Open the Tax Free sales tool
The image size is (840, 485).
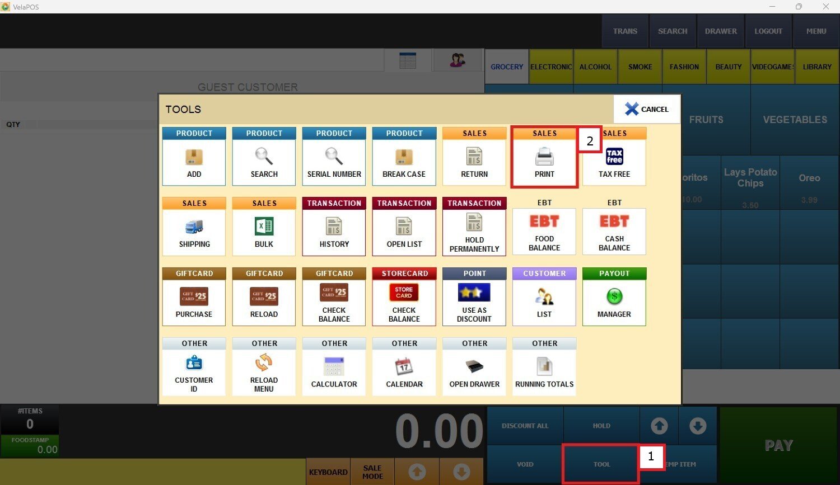(614, 158)
